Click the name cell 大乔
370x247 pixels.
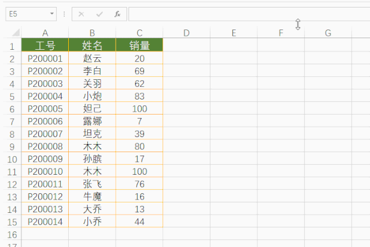(92, 209)
